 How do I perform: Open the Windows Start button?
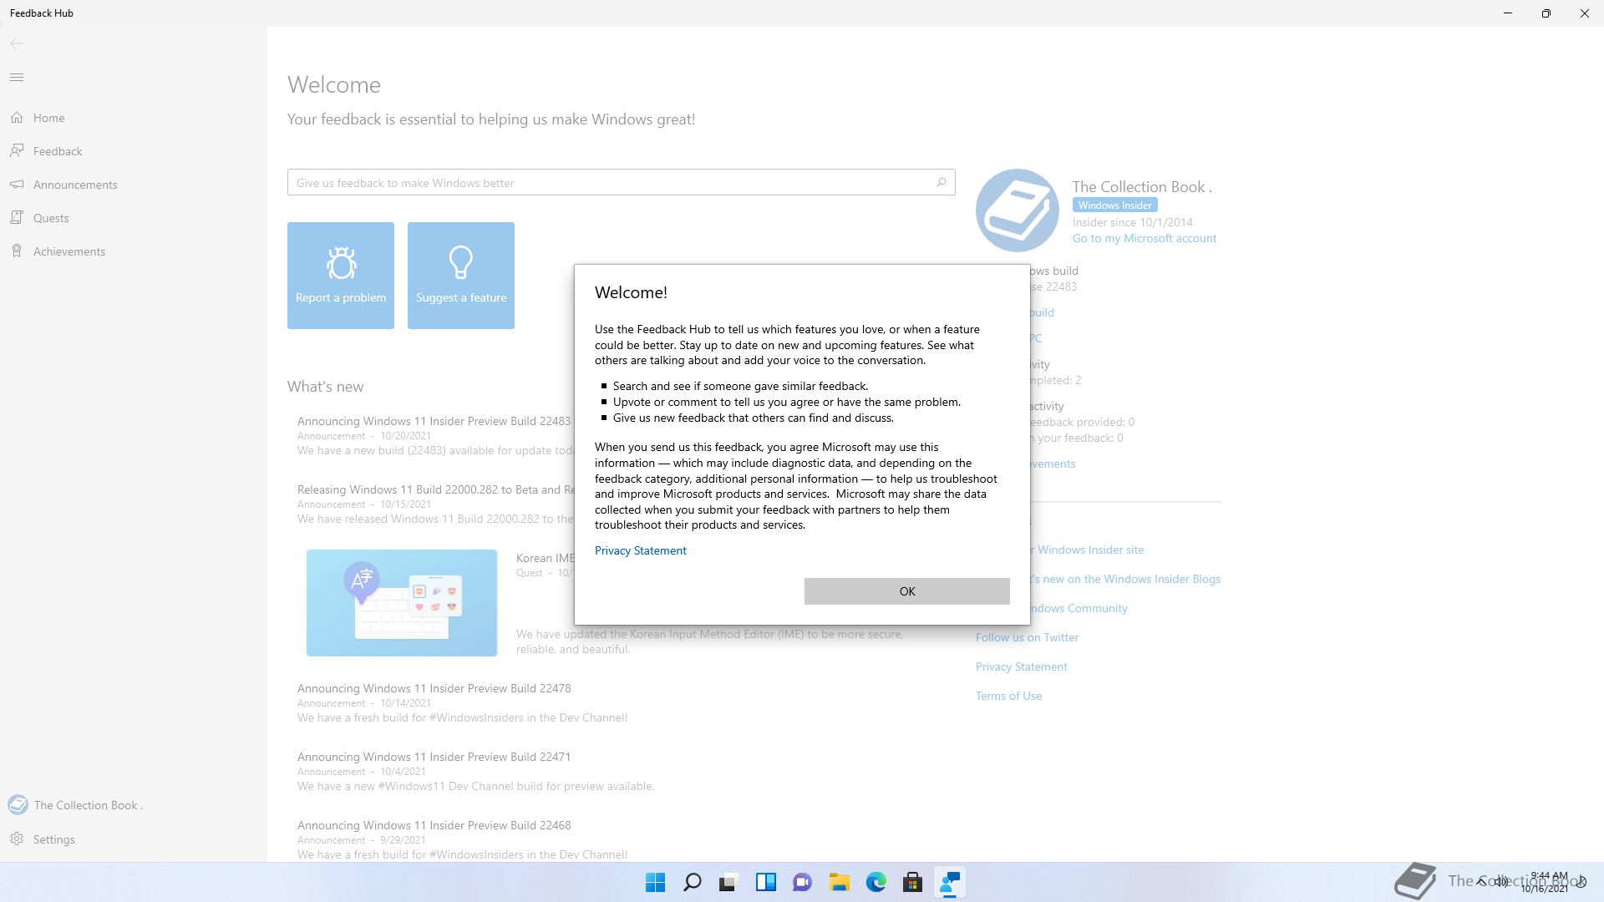click(656, 882)
